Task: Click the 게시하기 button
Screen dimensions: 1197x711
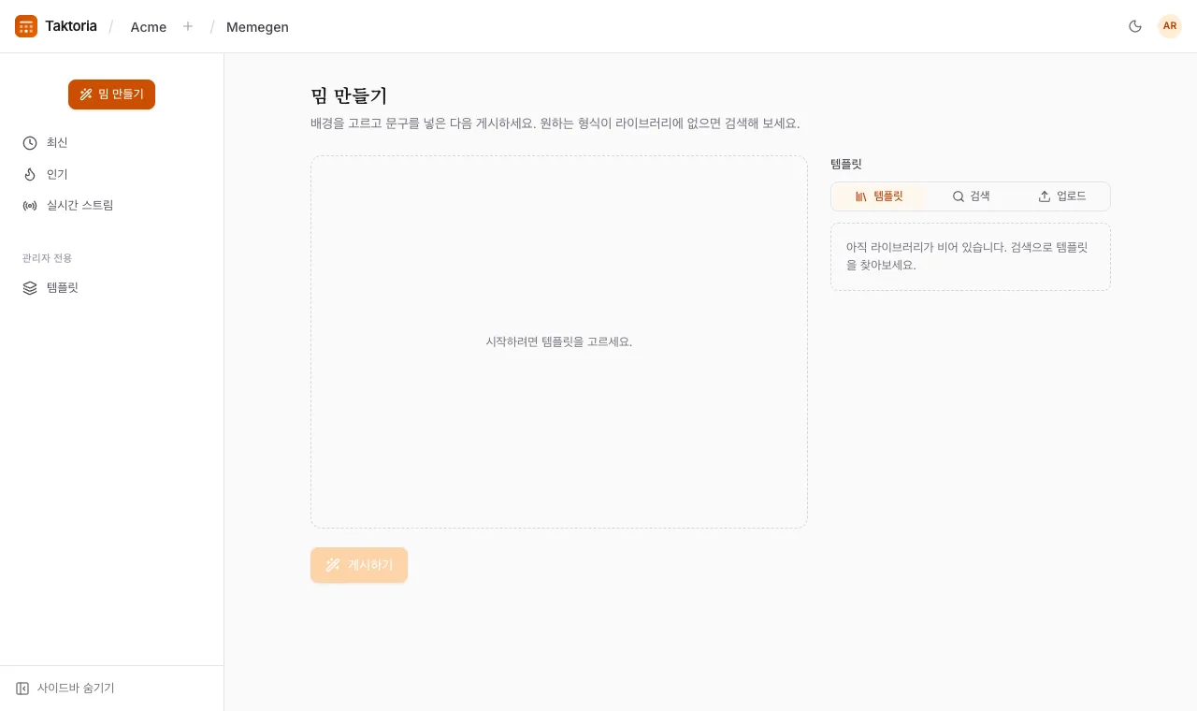Action: point(359,565)
